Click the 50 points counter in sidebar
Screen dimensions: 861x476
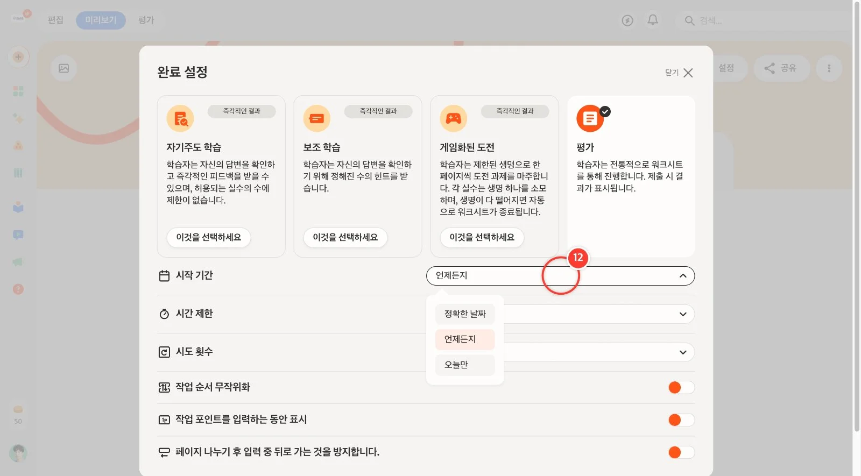tap(18, 415)
